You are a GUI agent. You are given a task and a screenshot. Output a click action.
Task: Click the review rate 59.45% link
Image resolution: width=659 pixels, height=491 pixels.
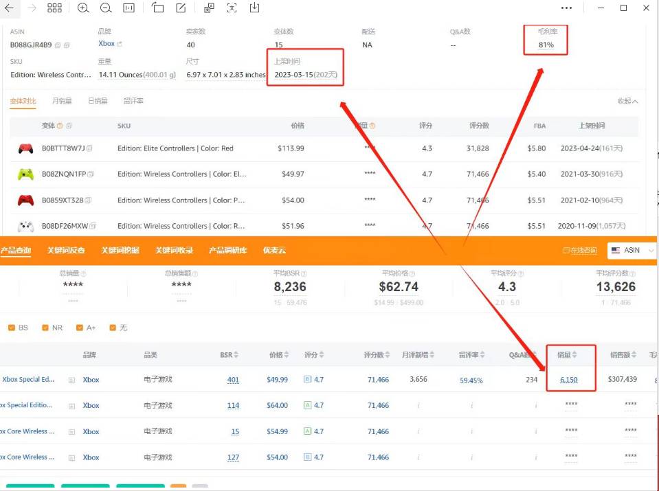pyautogui.click(x=471, y=380)
